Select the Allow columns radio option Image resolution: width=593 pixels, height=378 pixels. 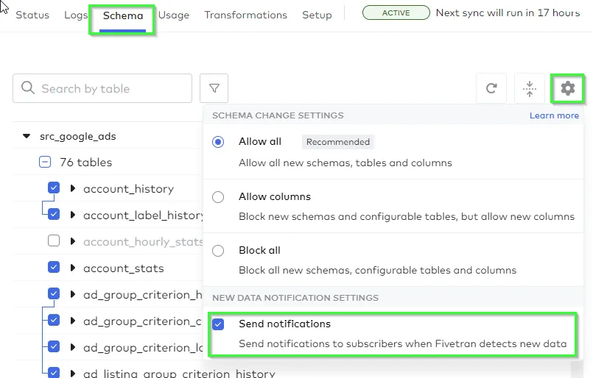(x=218, y=197)
